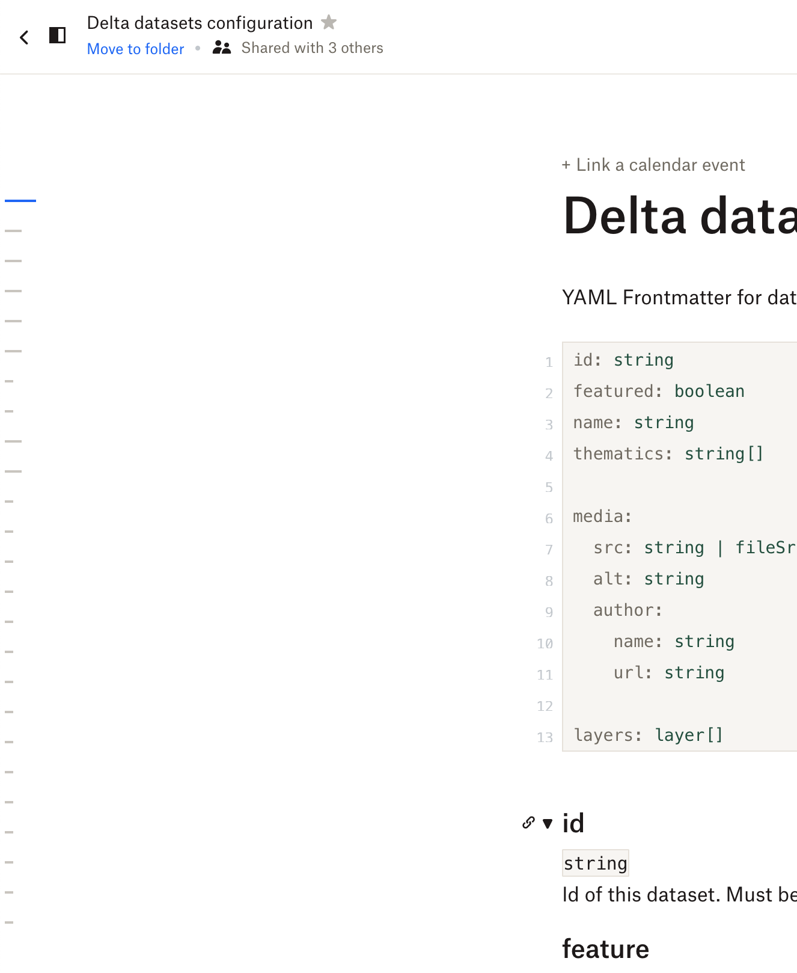Click Shared with 3 others
The width and height of the screenshot is (797, 973).
coord(312,48)
